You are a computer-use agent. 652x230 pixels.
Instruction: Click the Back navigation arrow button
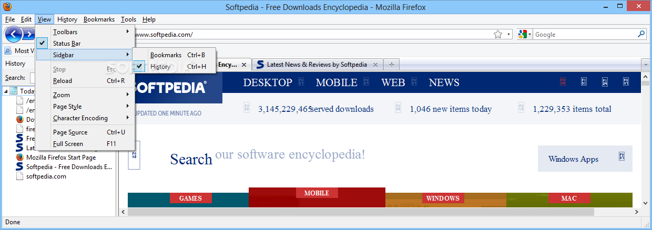14,35
